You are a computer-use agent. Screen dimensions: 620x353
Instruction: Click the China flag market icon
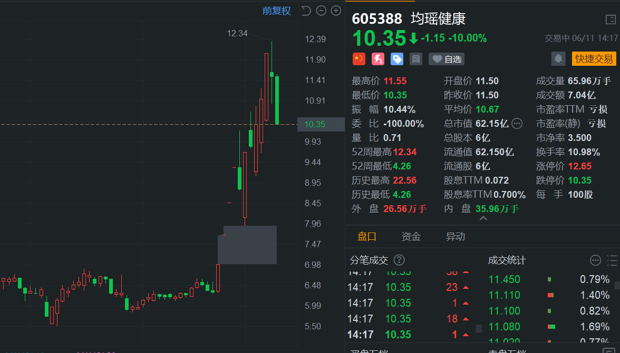tap(359, 59)
